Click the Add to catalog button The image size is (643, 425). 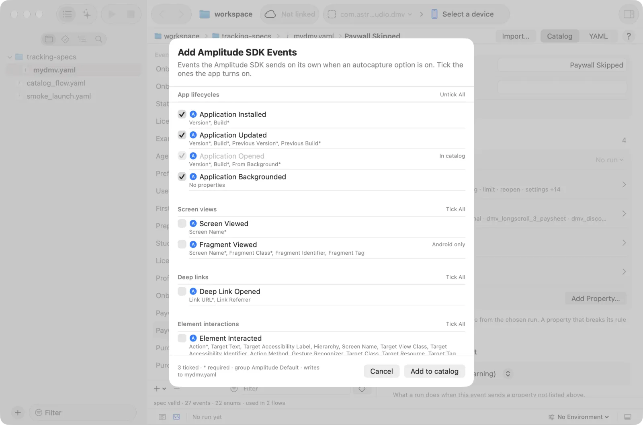coord(434,371)
